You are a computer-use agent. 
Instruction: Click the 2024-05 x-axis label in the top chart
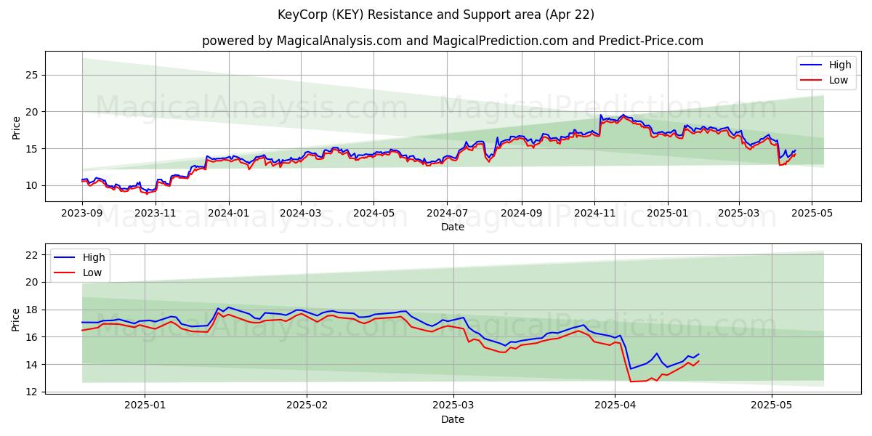click(374, 214)
